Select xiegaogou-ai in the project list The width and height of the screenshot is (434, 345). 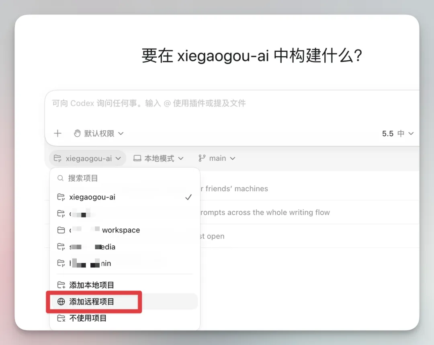click(125, 197)
